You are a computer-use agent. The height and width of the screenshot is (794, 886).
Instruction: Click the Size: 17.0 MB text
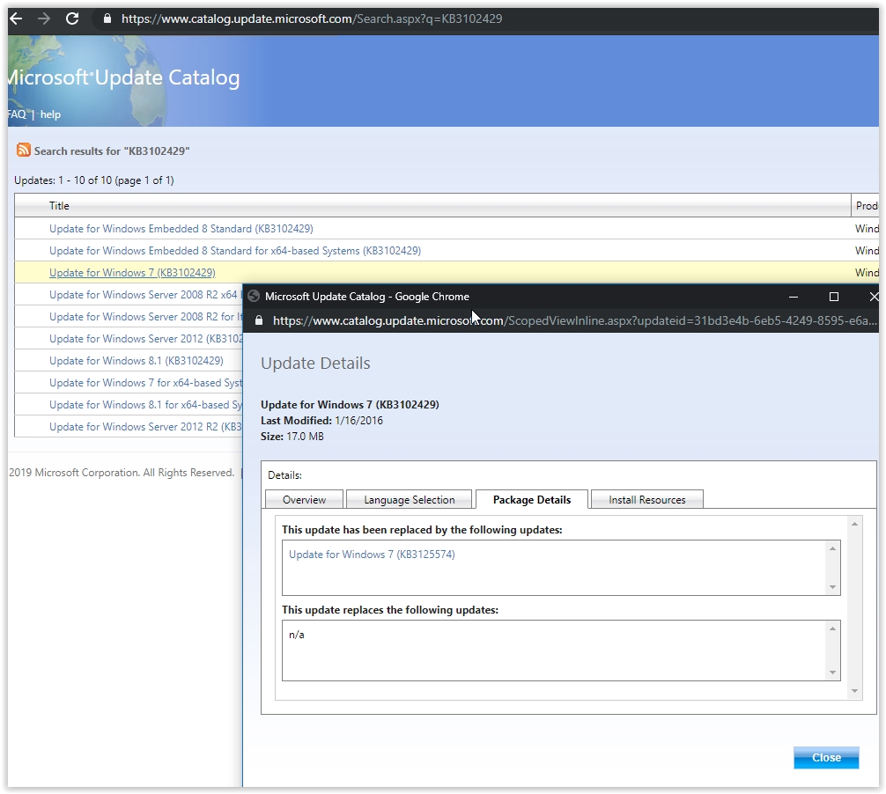[292, 437]
